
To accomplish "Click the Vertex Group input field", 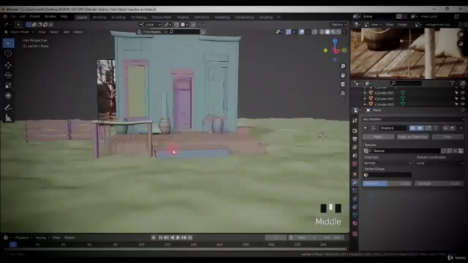I will [388, 175].
